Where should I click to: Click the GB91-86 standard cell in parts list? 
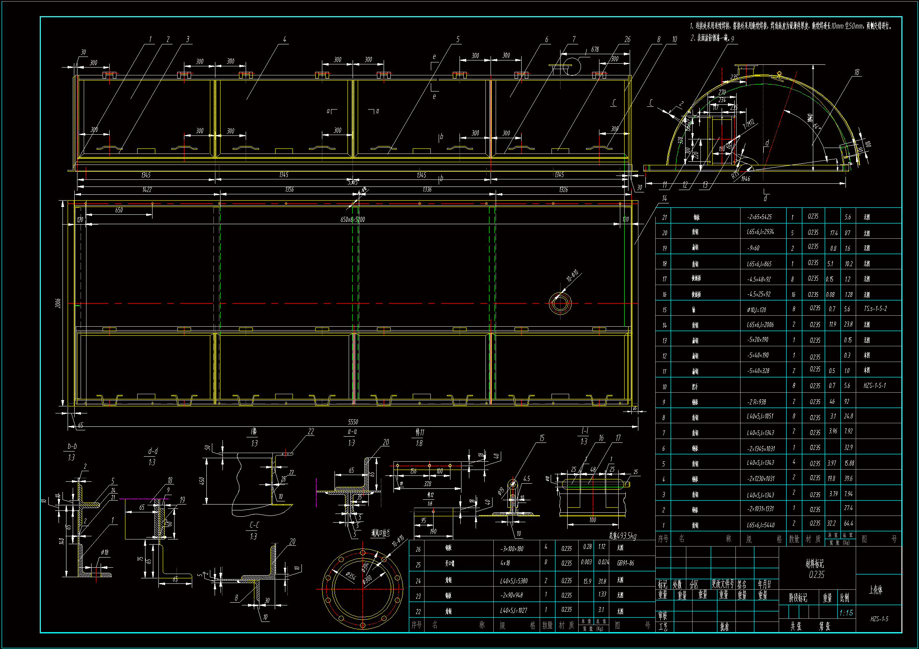pyautogui.click(x=626, y=563)
